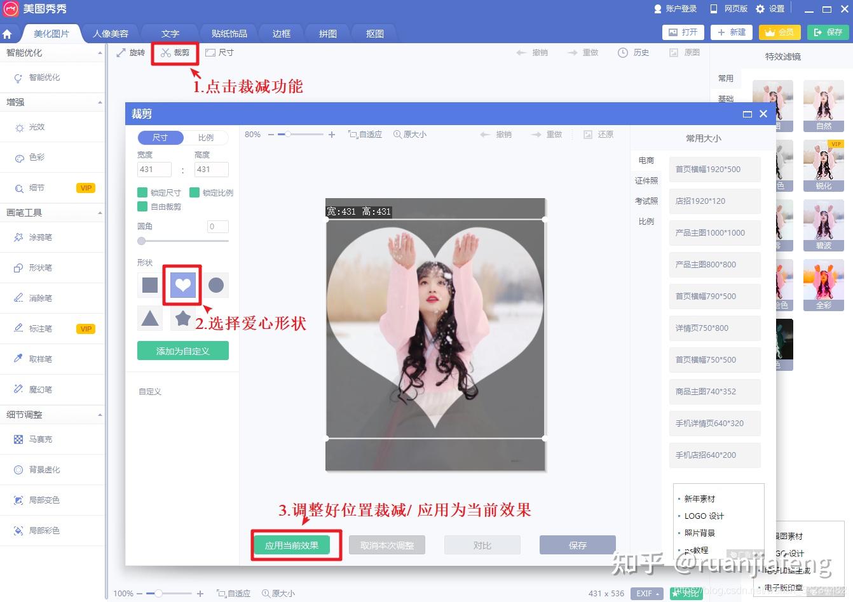Click the 打开 open button

coord(683,32)
